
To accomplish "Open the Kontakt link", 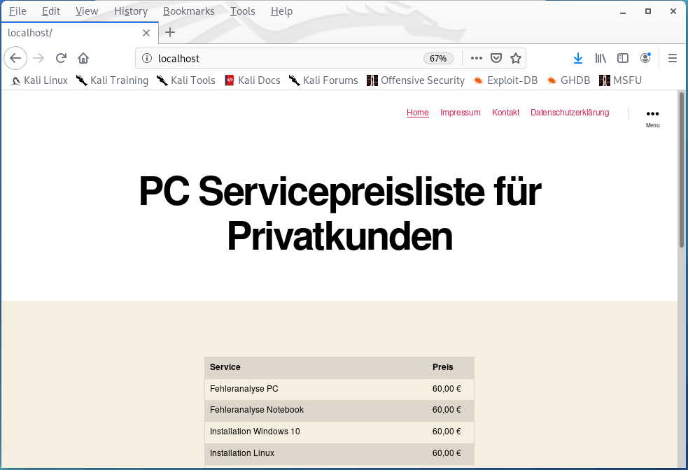I will click(505, 113).
